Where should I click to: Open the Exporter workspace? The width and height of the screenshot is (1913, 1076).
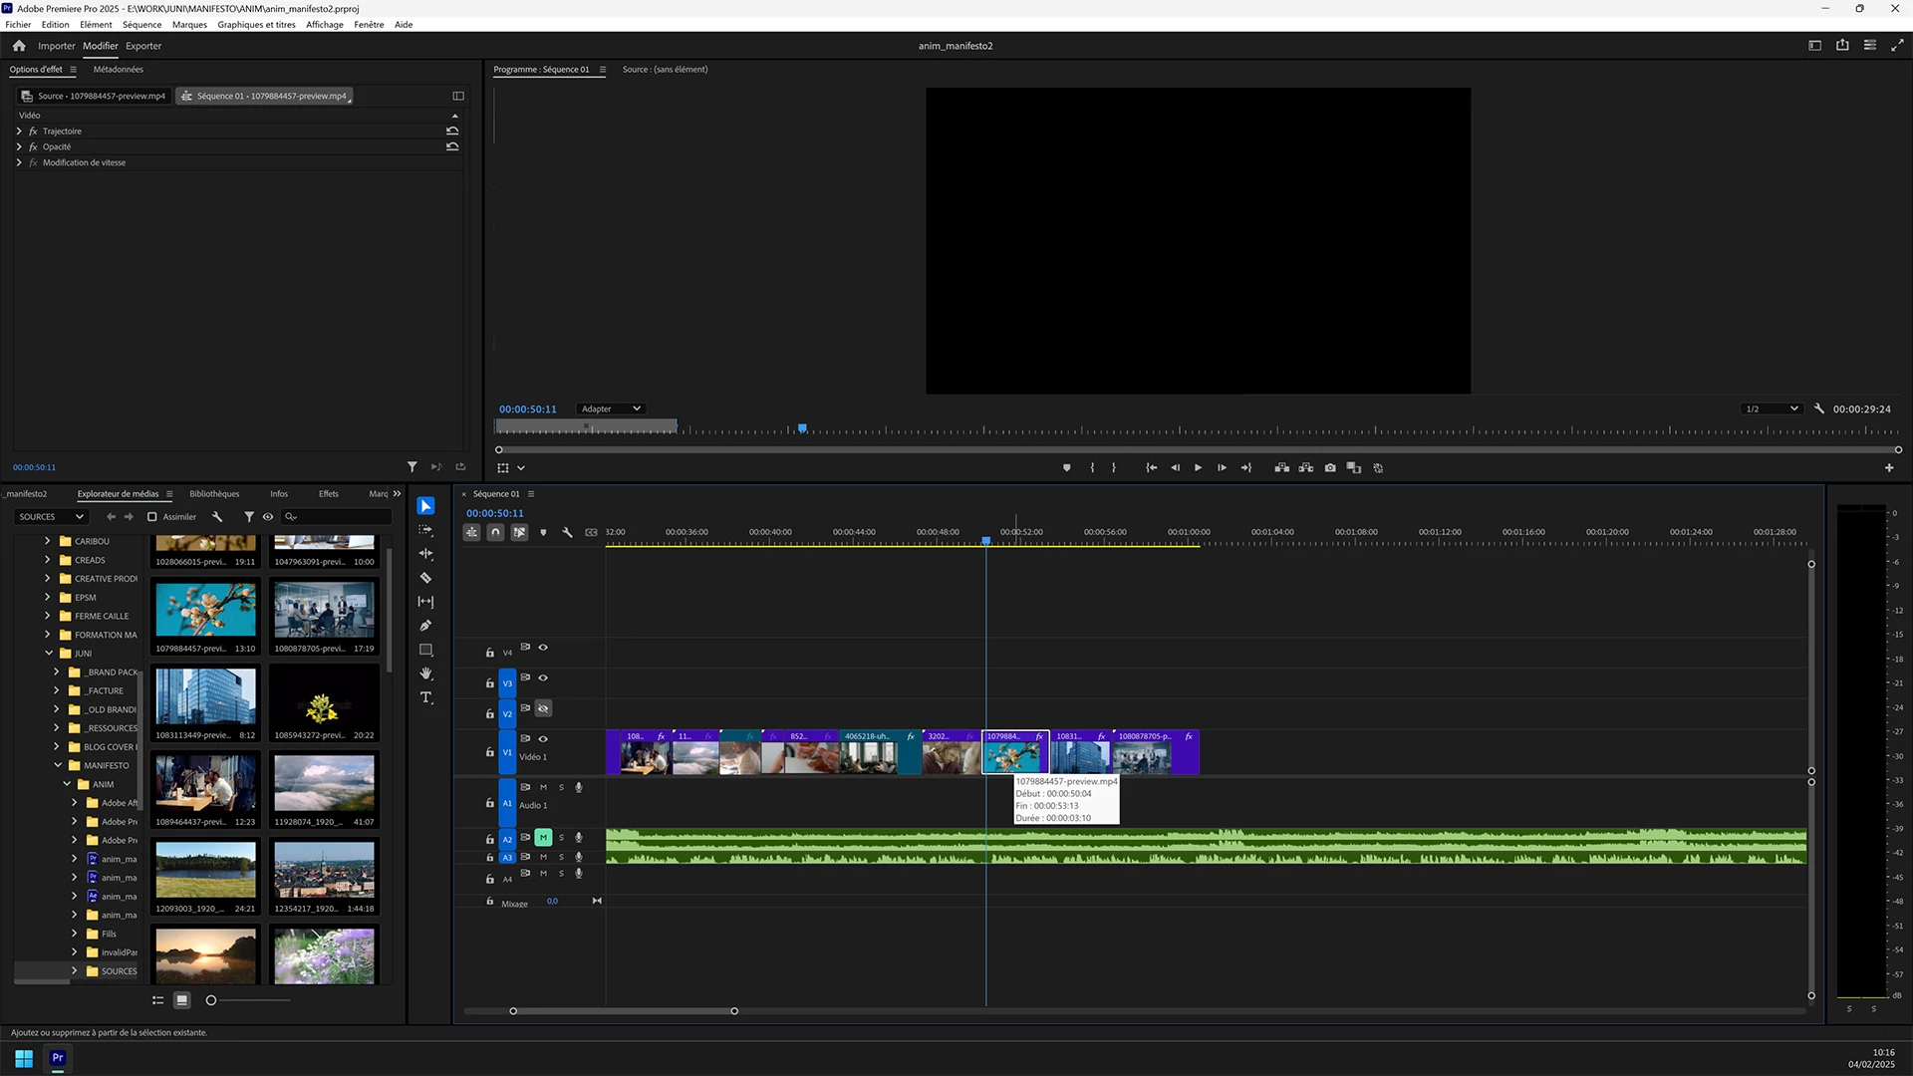143,46
